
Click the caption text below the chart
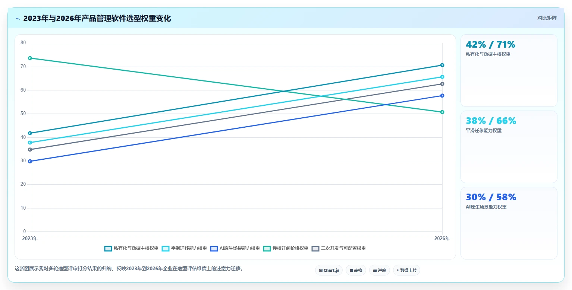click(x=129, y=268)
